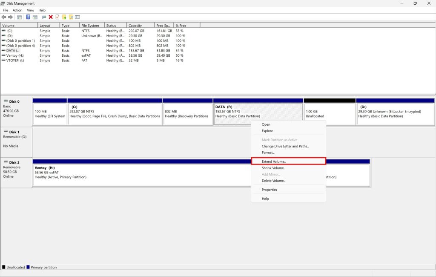436x277 pixels.
Task: Choose Explore in the context menu
Action: tap(288, 131)
